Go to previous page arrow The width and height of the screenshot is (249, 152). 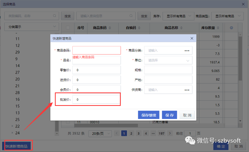pyautogui.click(x=117, y=133)
